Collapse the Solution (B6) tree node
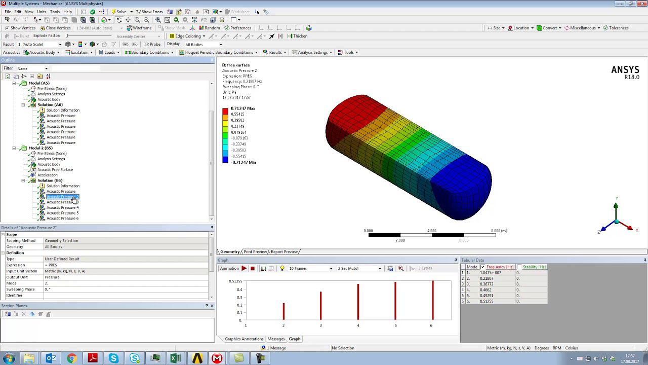Image resolution: width=648 pixels, height=365 pixels. click(x=23, y=180)
